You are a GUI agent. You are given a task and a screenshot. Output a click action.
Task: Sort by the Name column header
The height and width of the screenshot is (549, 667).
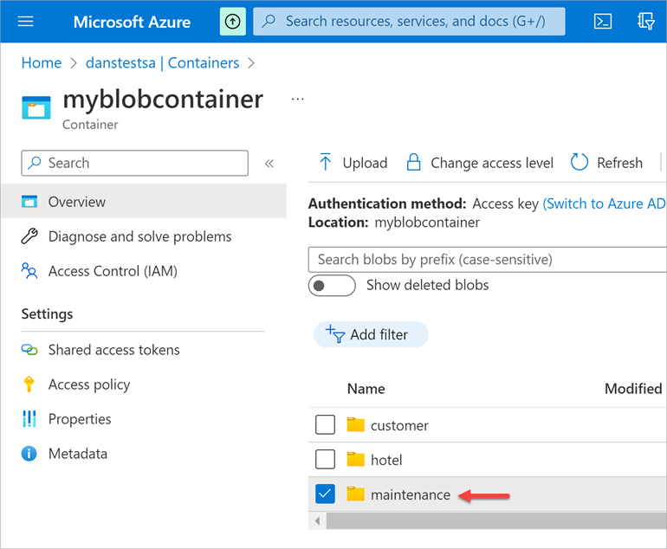[366, 389]
